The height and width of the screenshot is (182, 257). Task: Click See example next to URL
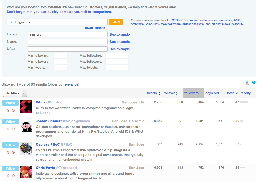click(120, 49)
